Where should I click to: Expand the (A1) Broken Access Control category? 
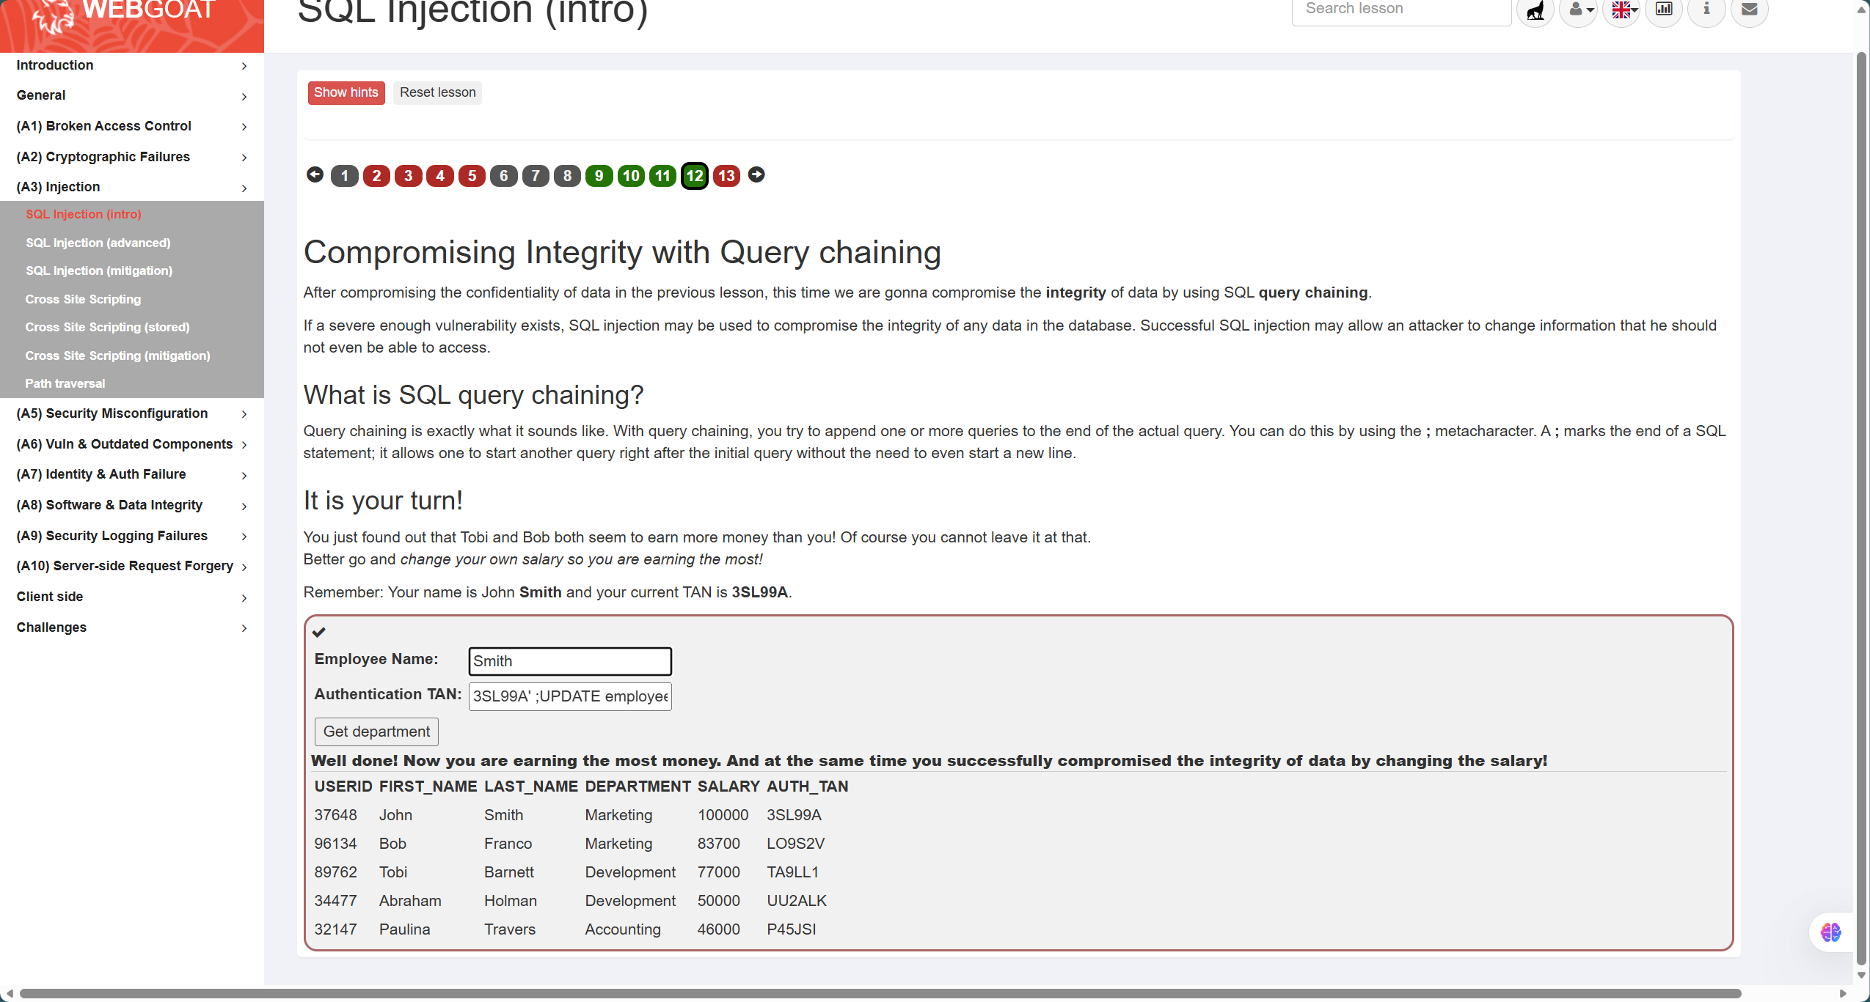pos(132,126)
